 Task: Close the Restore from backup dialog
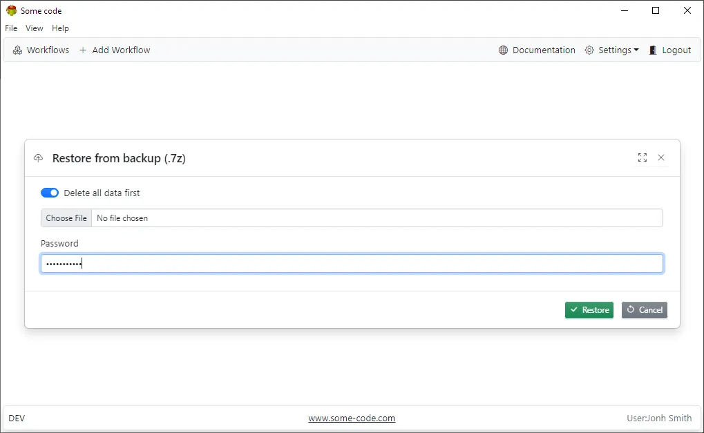[x=661, y=157]
